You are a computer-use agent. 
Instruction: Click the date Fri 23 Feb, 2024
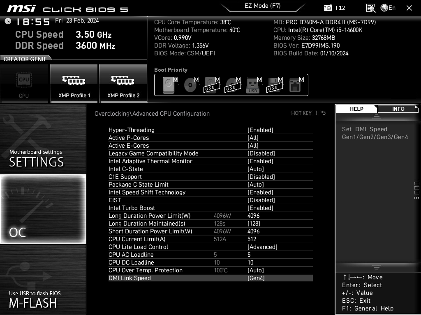point(77,21)
